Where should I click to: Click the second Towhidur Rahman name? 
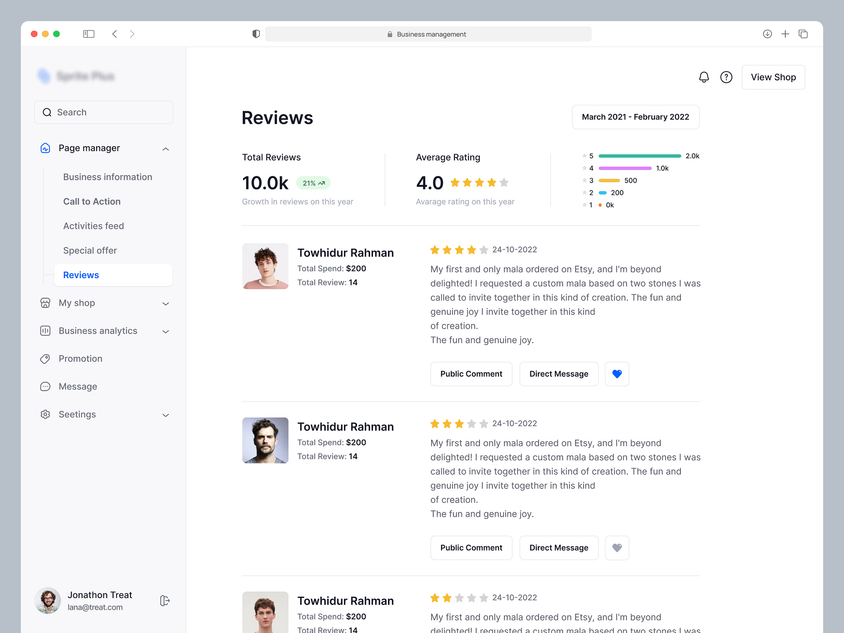(x=345, y=427)
